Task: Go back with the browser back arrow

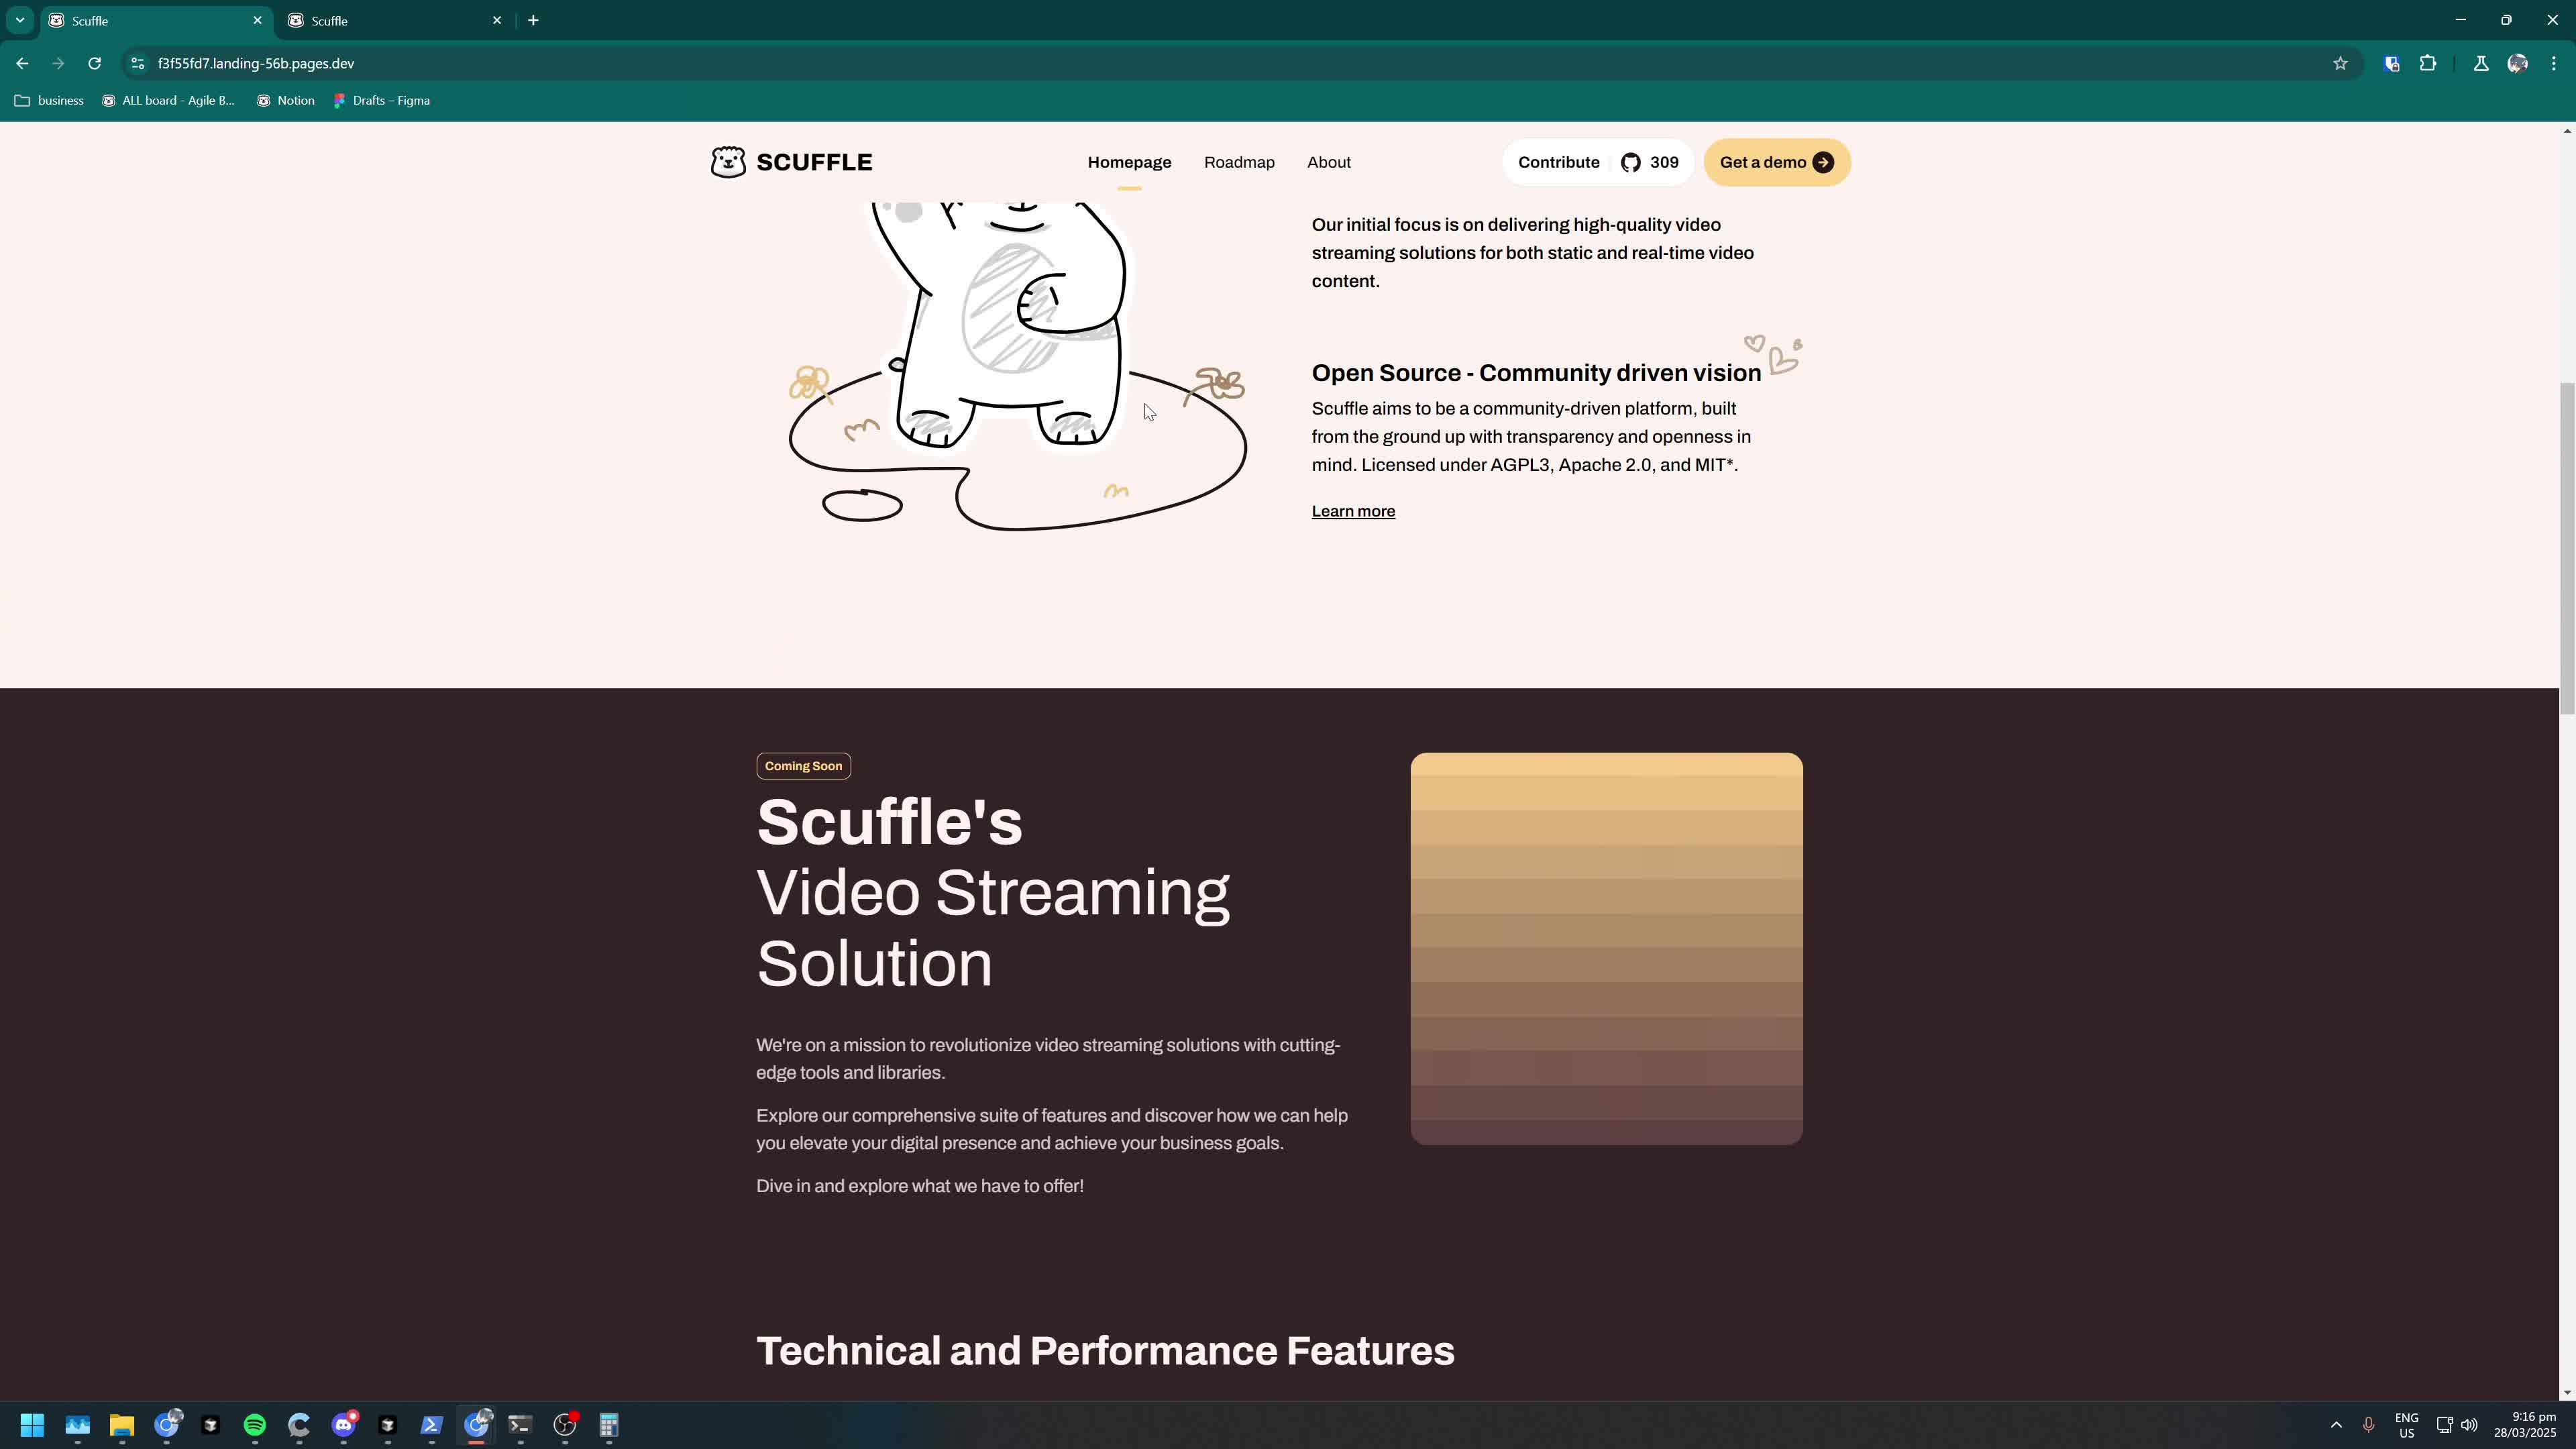Action: (22, 63)
